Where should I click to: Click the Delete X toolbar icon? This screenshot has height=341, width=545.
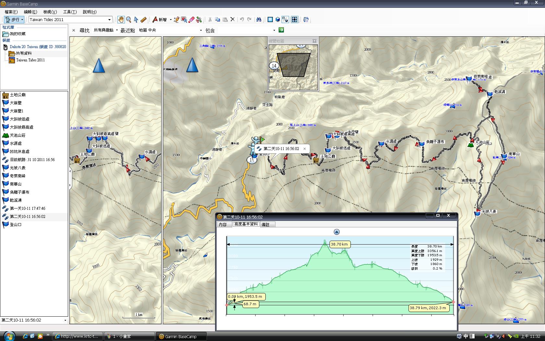232,19
